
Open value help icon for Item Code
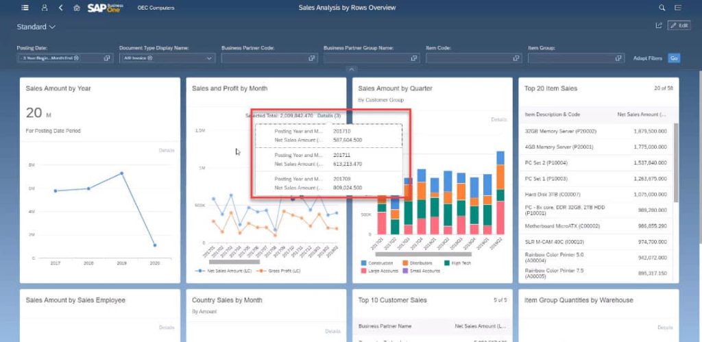click(516, 58)
